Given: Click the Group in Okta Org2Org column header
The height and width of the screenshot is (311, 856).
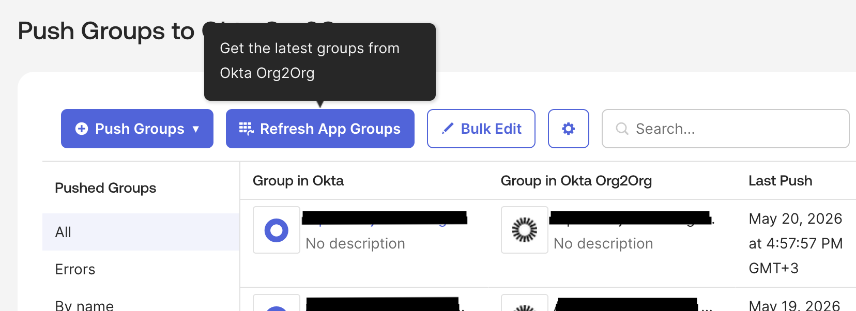Looking at the screenshot, I should (x=576, y=181).
